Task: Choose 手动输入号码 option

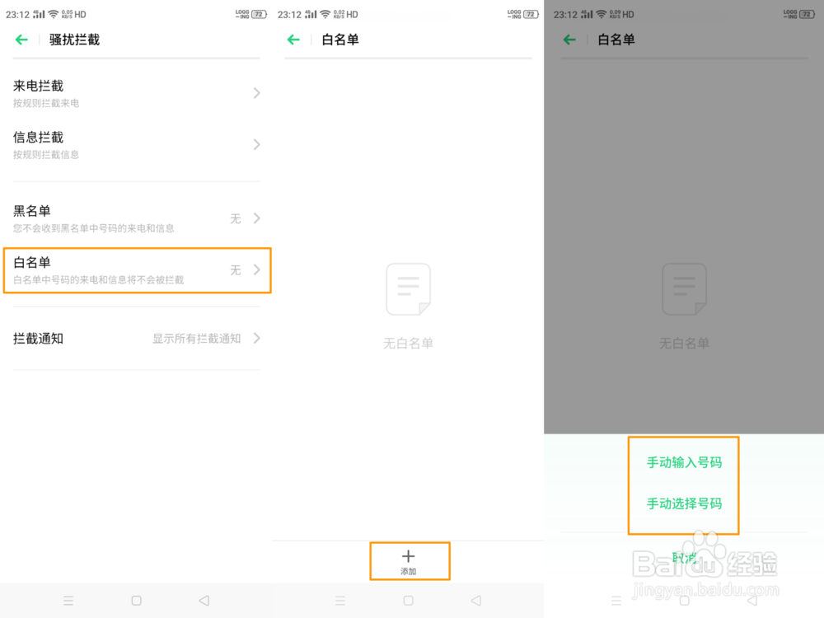Action: click(684, 462)
